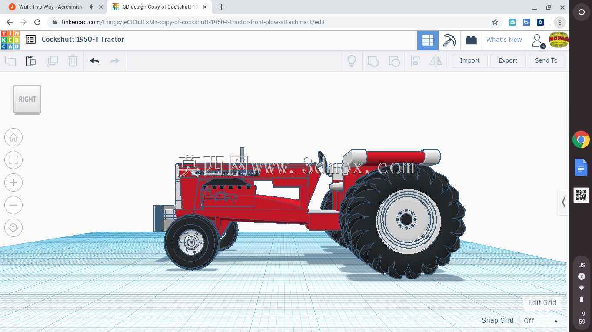Open the What's New link
592x332 pixels.
click(504, 40)
